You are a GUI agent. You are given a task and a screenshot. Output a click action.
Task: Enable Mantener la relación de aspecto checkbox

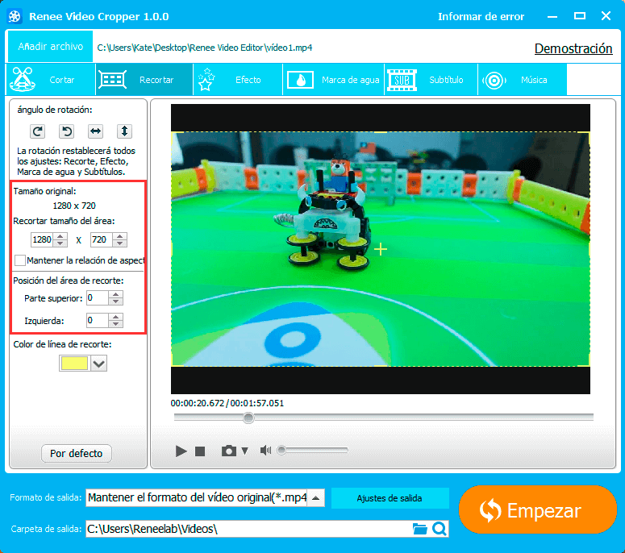coord(20,260)
